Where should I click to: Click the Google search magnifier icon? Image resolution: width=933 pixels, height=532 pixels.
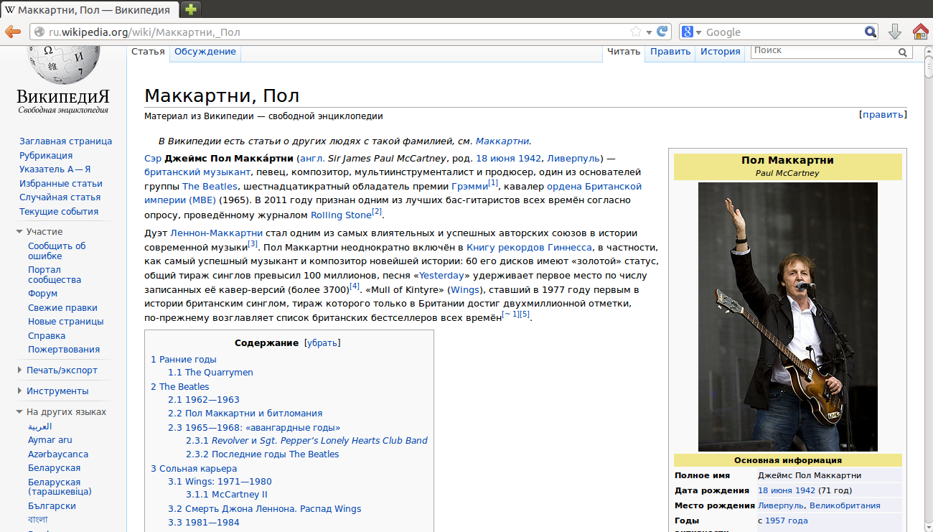(871, 32)
